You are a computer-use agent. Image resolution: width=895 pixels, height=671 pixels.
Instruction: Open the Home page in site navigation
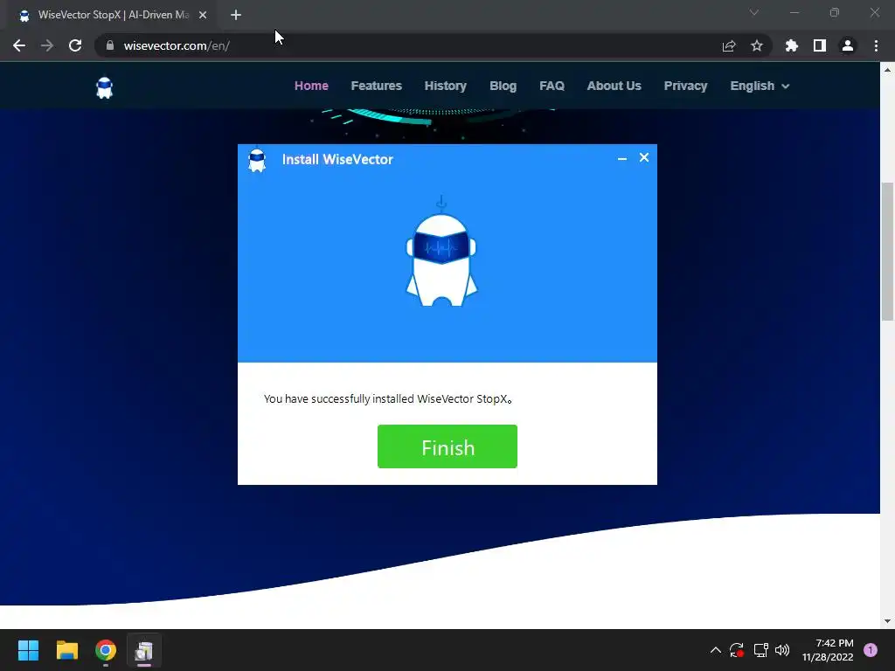pyautogui.click(x=311, y=86)
